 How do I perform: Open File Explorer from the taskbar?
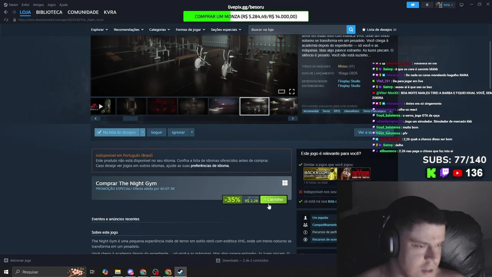pyautogui.click(x=118, y=272)
